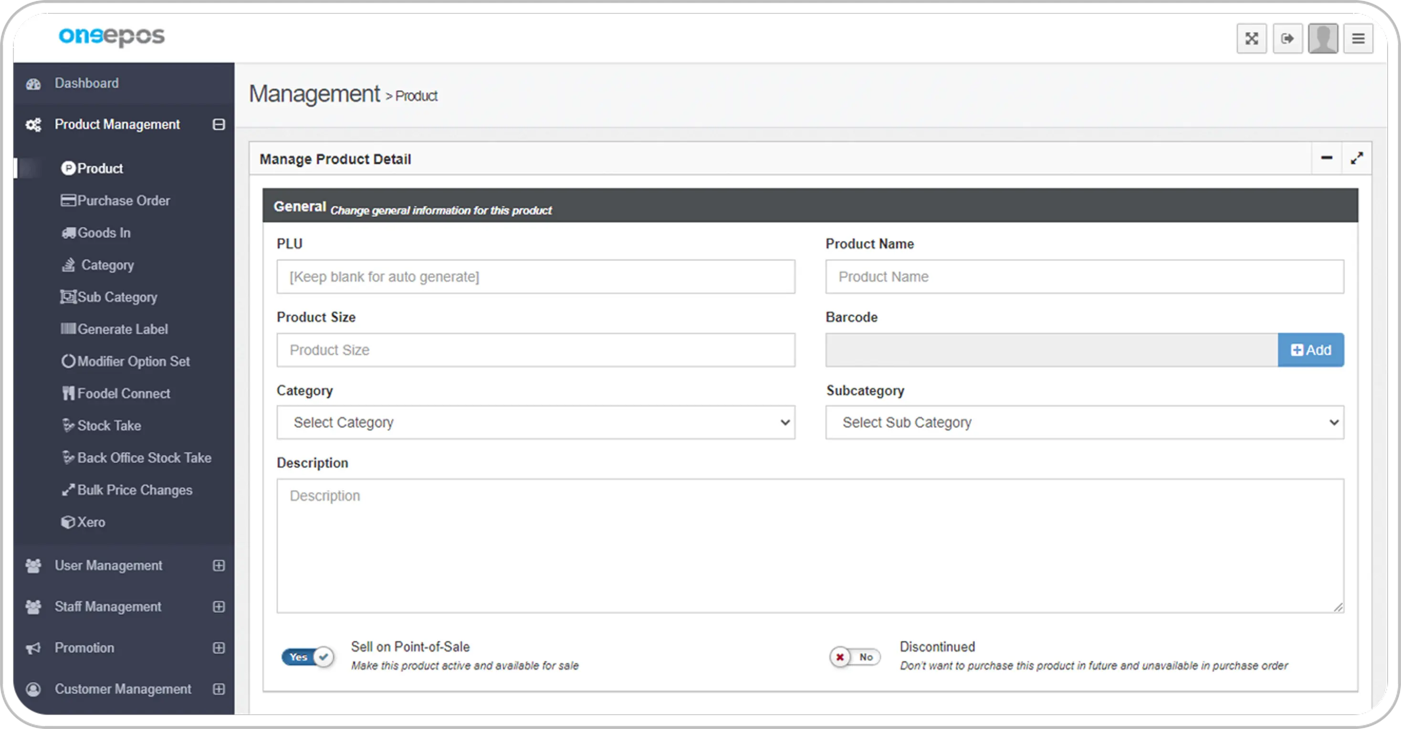Click the Goods In truck icon

tap(68, 233)
